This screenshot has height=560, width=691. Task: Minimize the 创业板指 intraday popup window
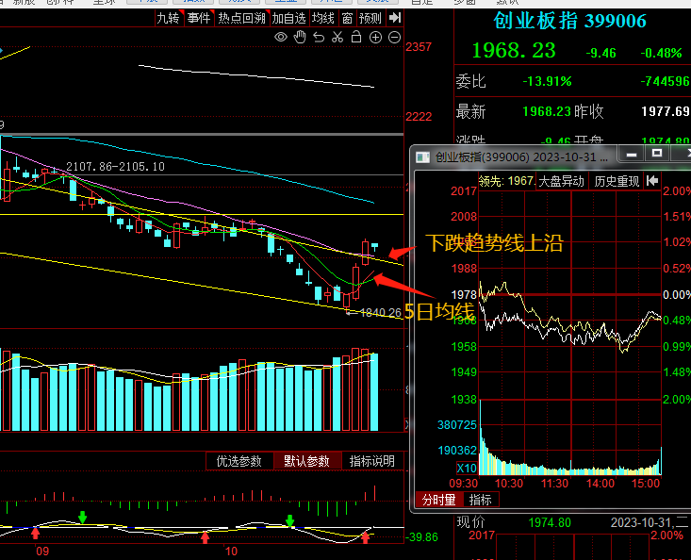coord(632,154)
